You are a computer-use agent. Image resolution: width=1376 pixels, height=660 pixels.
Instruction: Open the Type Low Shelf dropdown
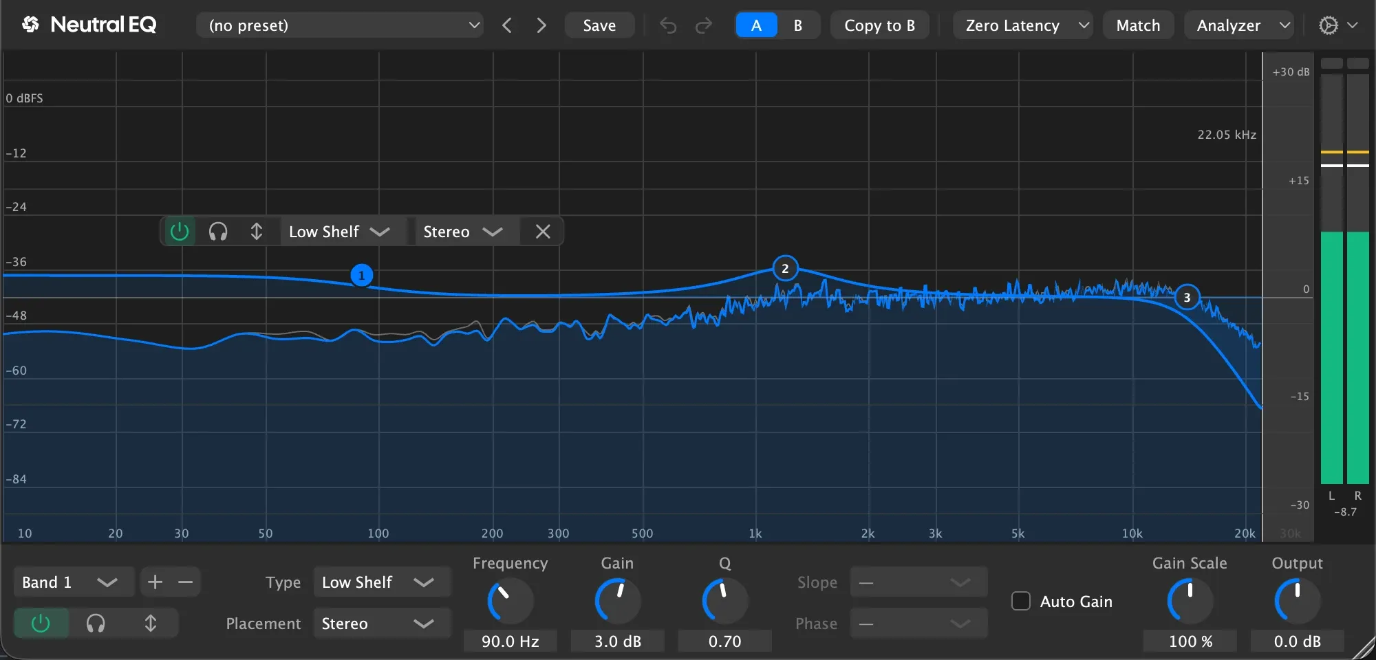pos(381,582)
